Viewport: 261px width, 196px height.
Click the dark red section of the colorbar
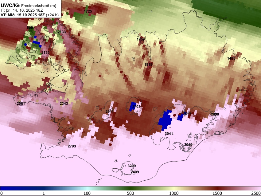[x=217, y=189]
